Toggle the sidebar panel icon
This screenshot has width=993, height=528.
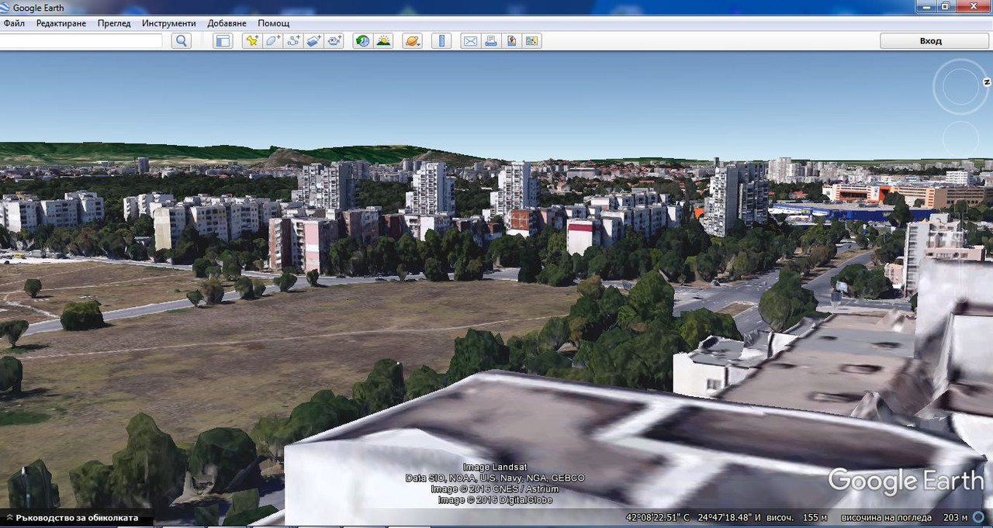coord(223,41)
